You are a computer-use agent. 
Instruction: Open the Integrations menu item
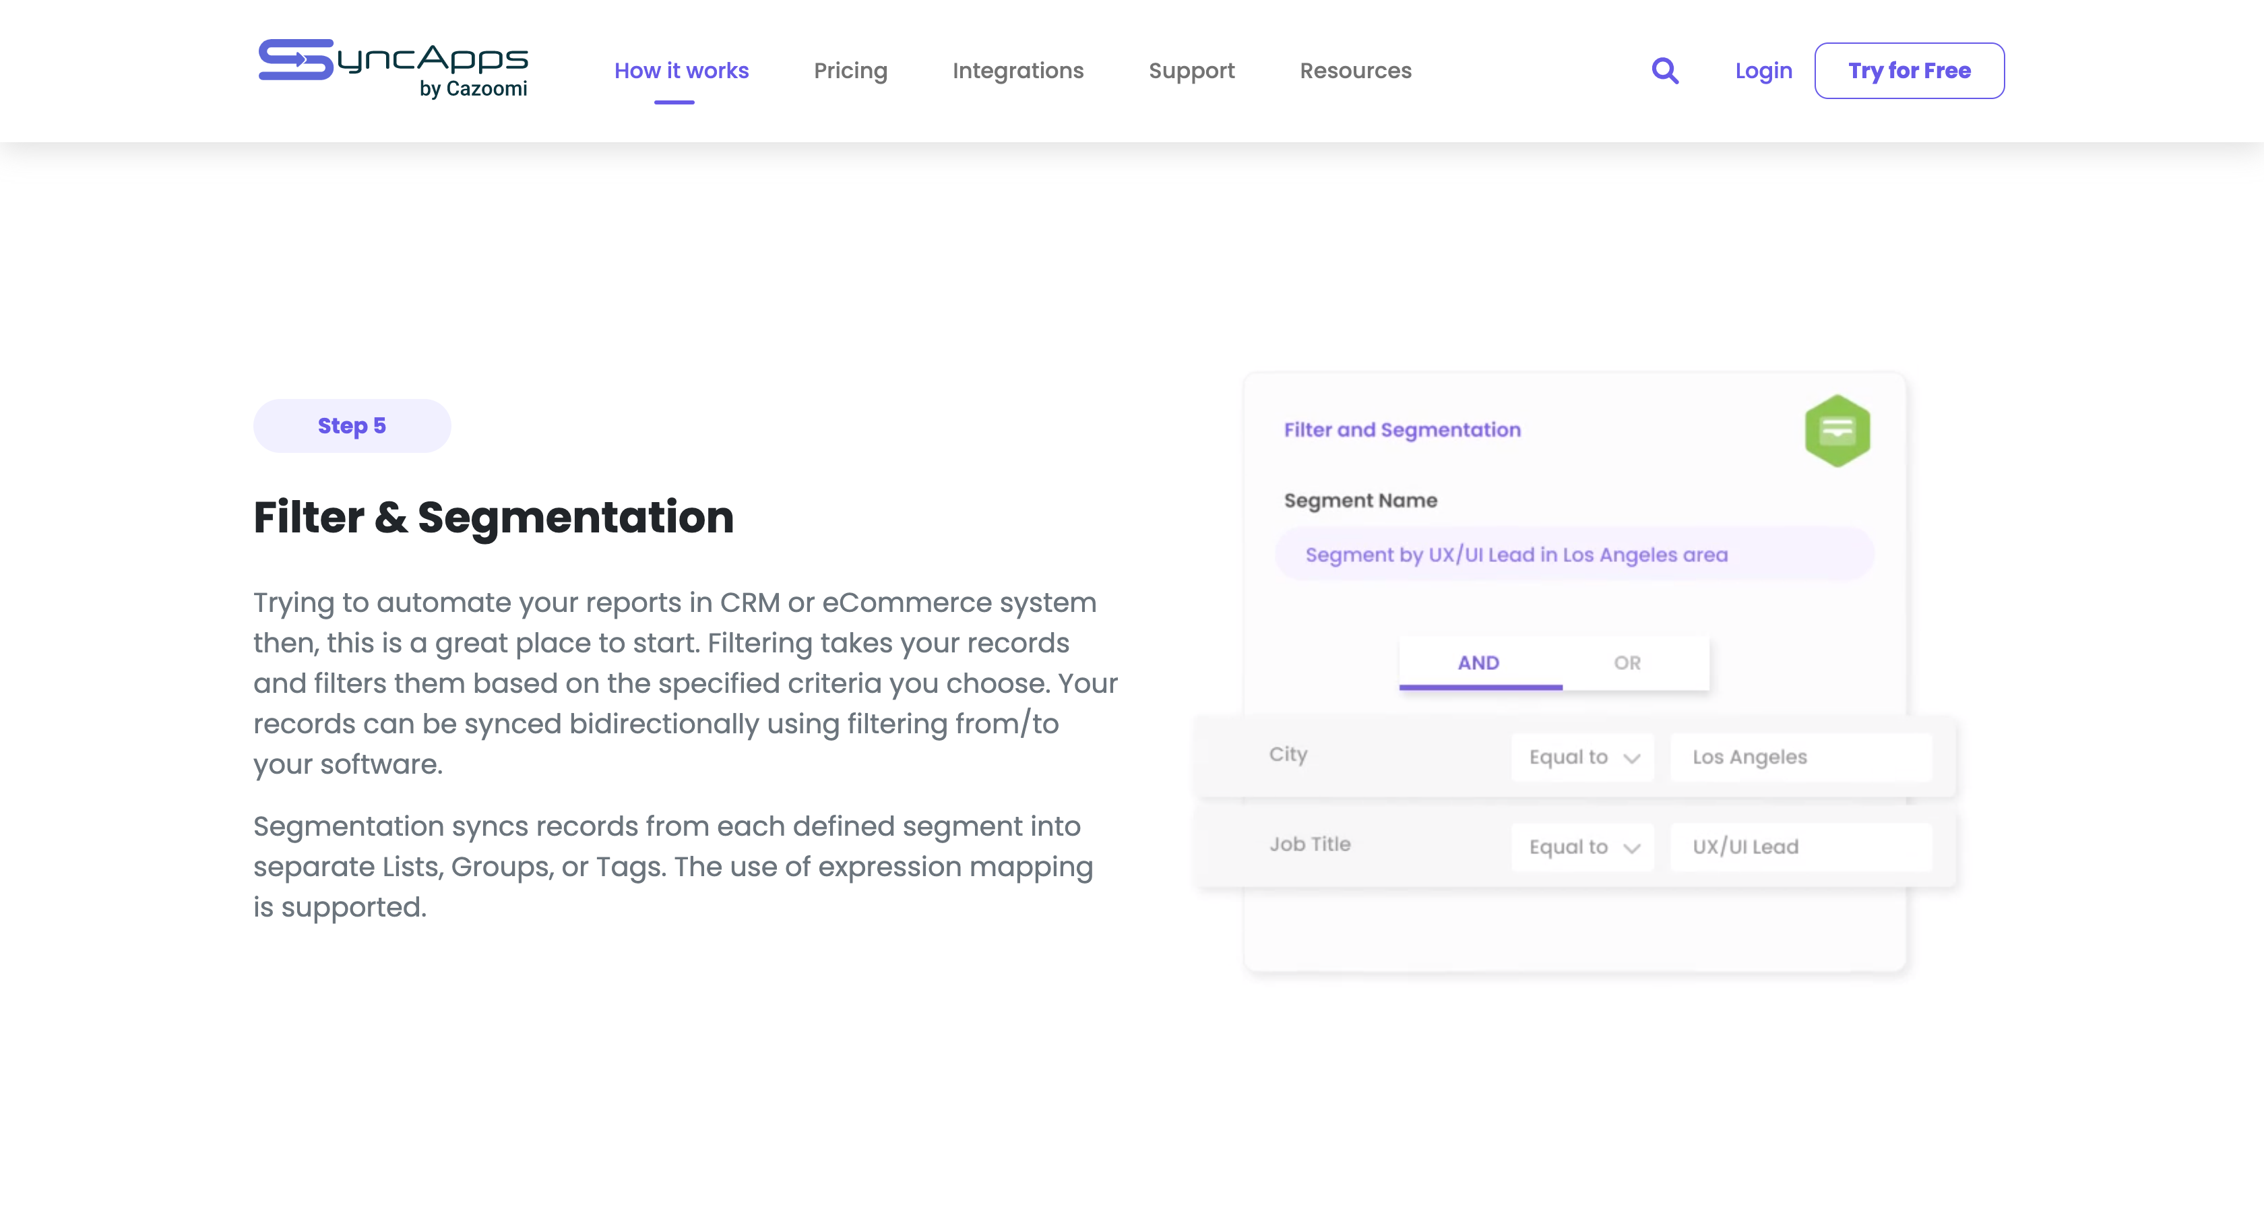(x=1017, y=70)
